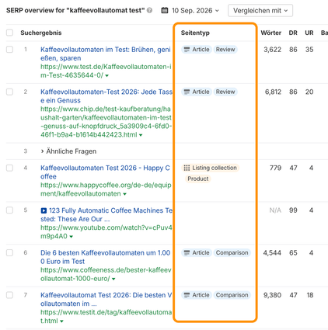This screenshot has height=330, width=328.
Task: Open 'Die 6 besten Kaffeevollautomaten' title
Action: [105, 257]
